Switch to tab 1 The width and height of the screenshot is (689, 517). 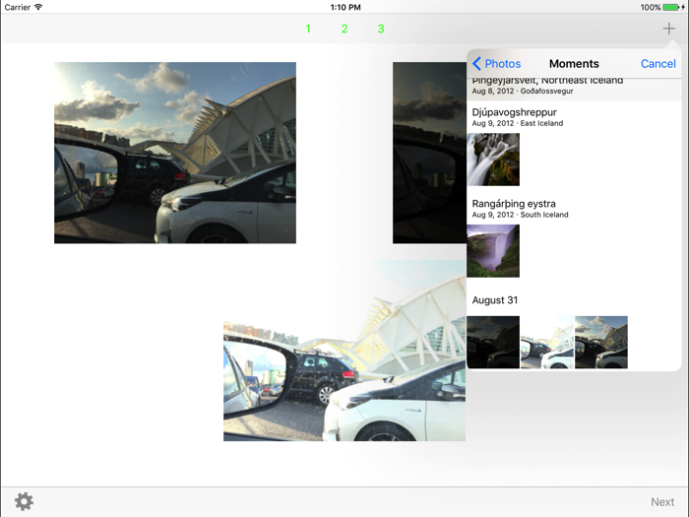coord(308,29)
